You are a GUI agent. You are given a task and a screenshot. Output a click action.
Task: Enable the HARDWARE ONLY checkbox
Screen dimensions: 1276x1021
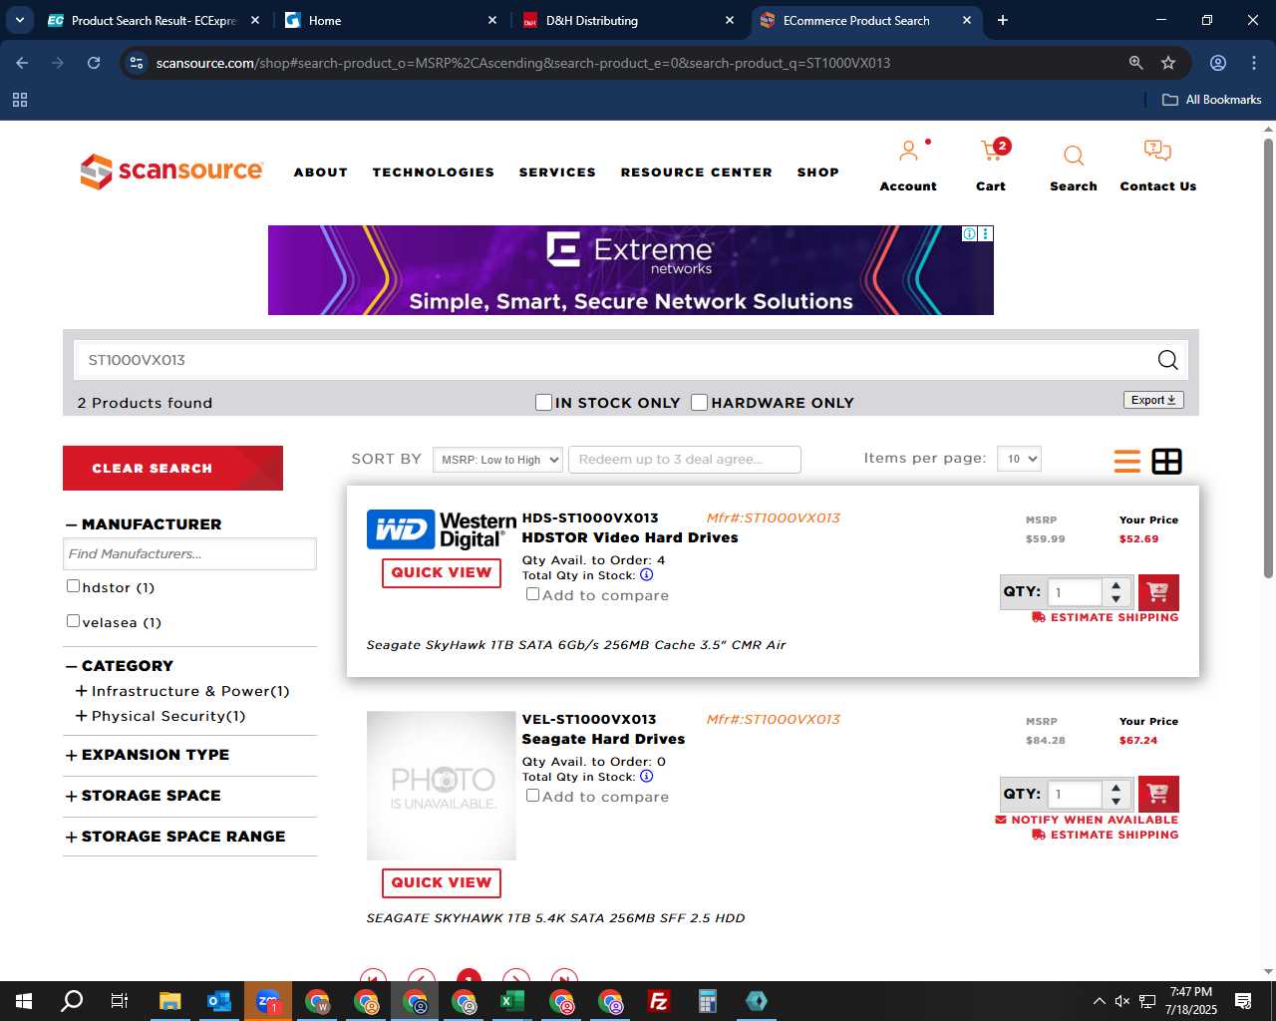pyautogui.click(x=699, y=402)
